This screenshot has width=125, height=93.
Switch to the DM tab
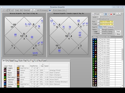click(44, 61)
